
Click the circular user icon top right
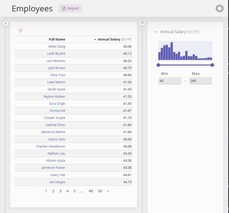(219, 8)
